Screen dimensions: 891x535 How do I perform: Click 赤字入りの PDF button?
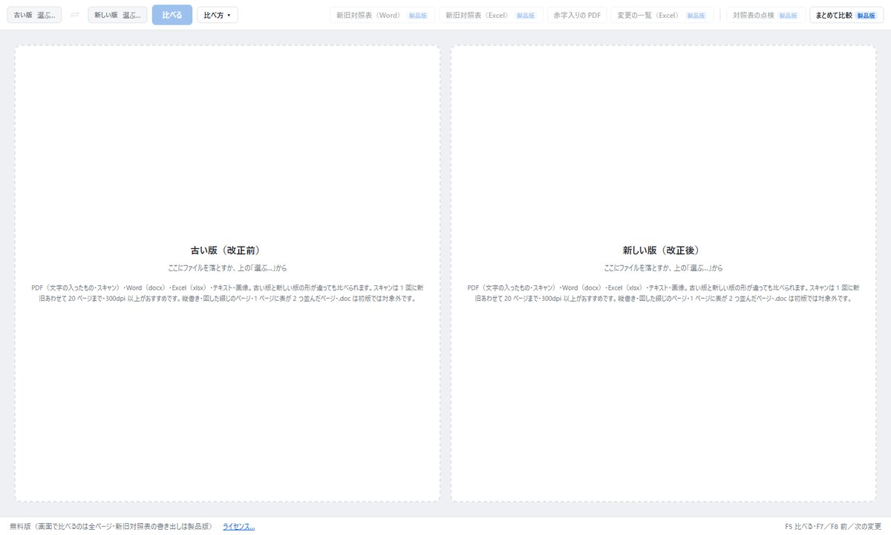(577, 15)
